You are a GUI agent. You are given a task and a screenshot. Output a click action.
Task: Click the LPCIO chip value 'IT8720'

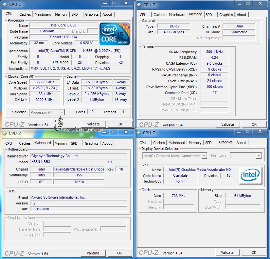click(x=79, y=182)
